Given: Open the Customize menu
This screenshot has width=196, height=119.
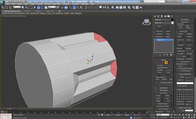Looking at the screenshot, I should coord(75,4).
